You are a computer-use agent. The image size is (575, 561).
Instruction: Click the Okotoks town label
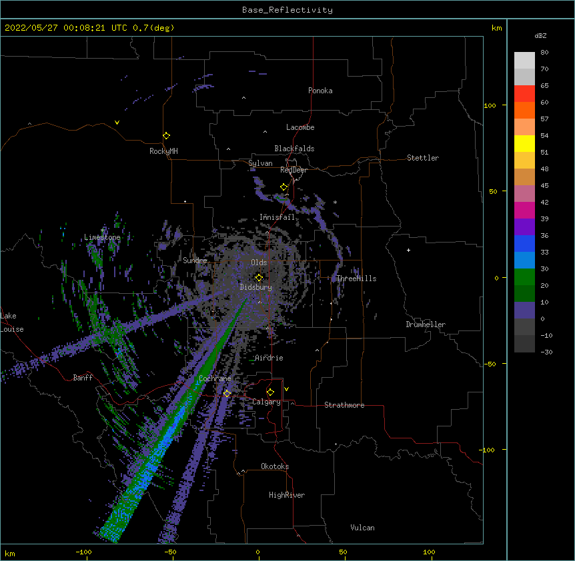(x=275, y=466)
